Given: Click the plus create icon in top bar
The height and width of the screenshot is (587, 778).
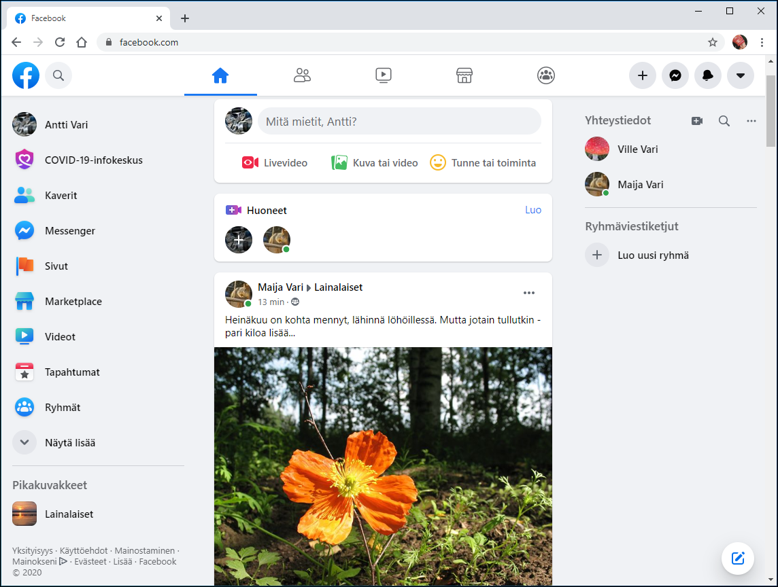Looking at the screenshot, I should [x=642, y=75].
